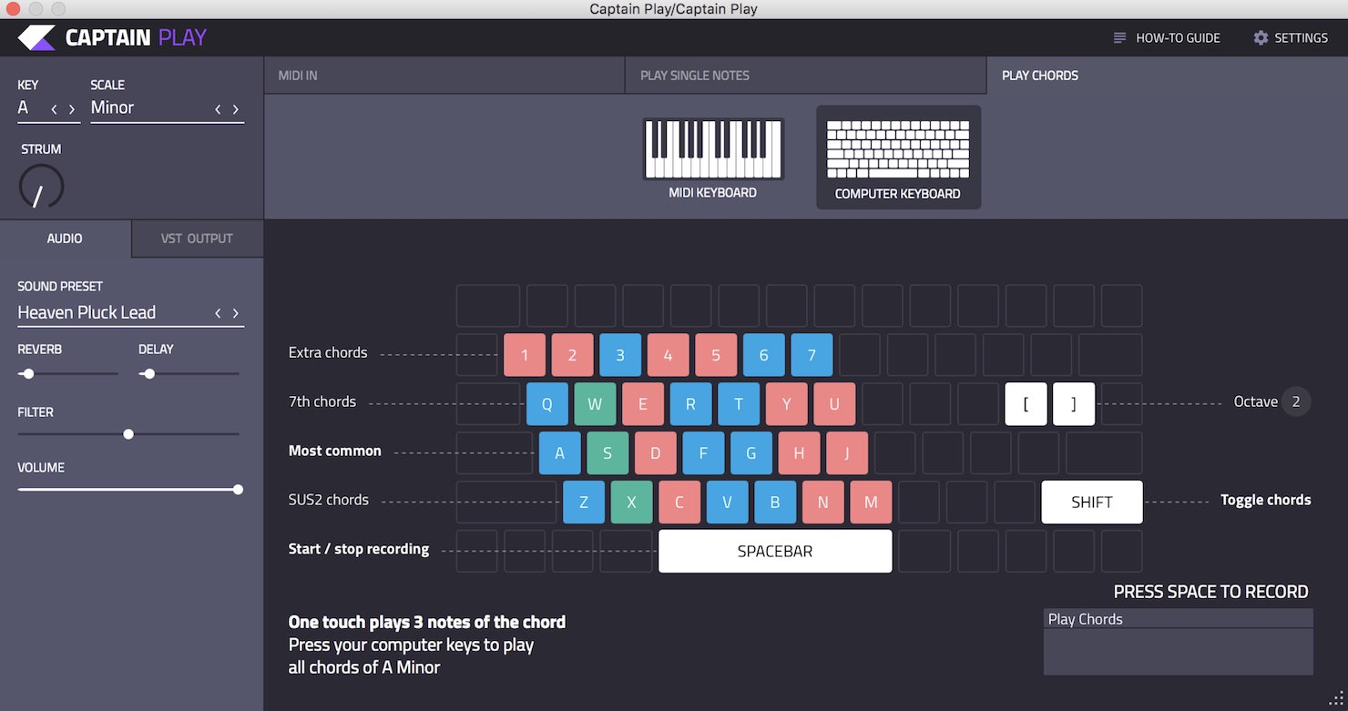Open Settings with the gear icon

pyautogui.click(x=1291, y=38)
